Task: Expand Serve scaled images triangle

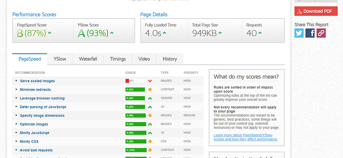Action: [16, 81]
